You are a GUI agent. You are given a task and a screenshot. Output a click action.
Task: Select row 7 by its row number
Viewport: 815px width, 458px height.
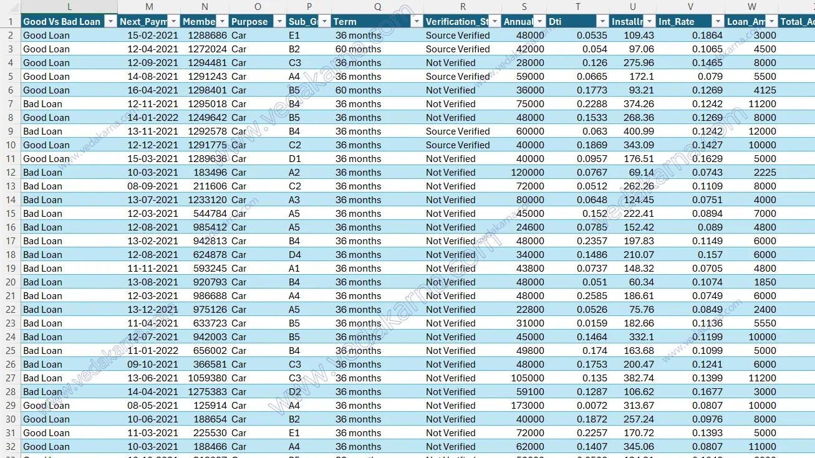10,103
